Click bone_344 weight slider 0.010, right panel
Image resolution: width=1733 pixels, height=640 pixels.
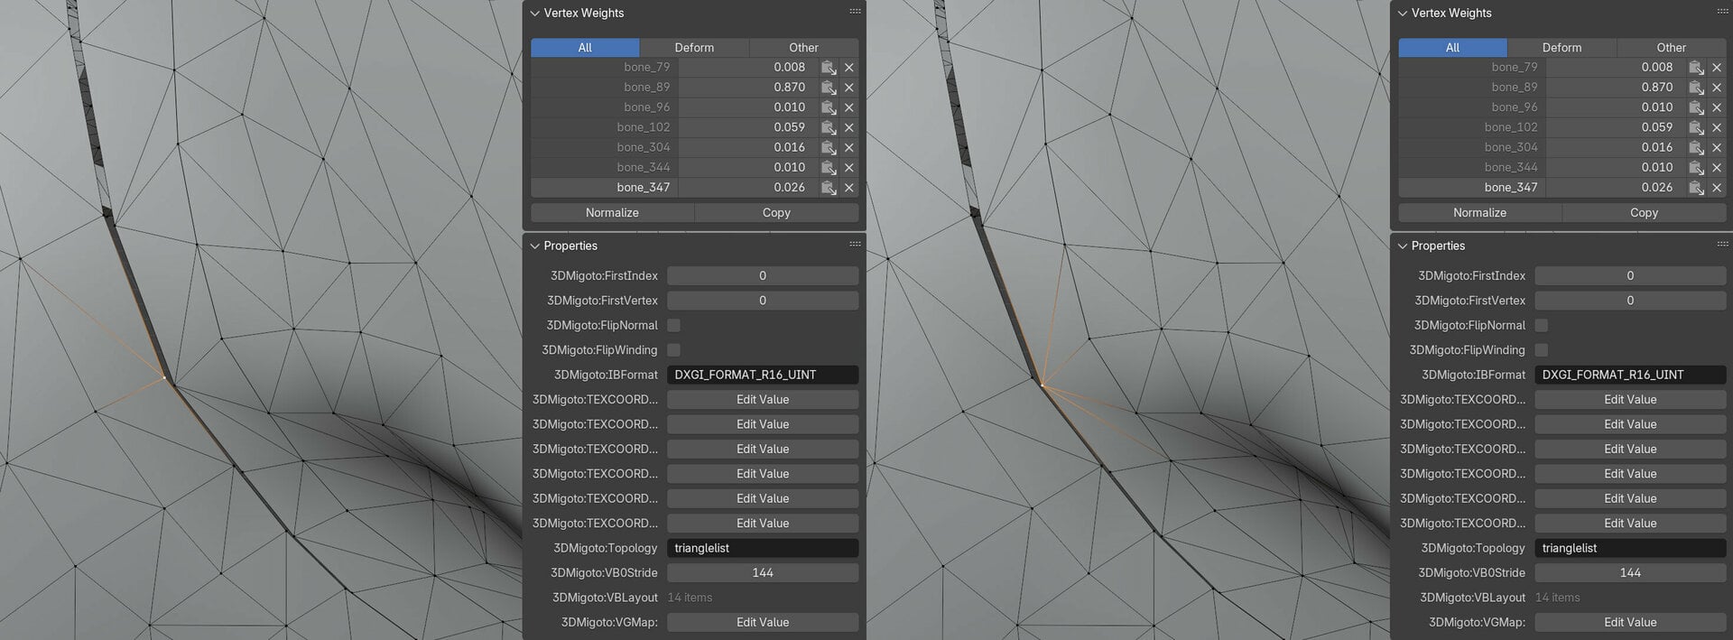pos(1615,167)
